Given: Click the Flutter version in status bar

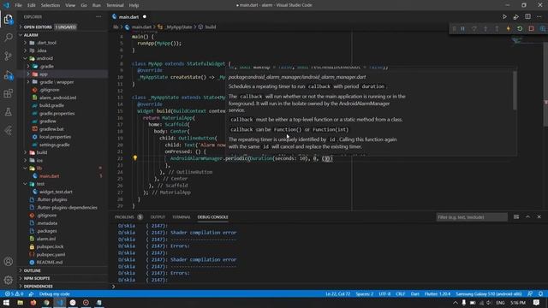Looking at the screenshot, I should pyautogui.click(x=438, y=293).
